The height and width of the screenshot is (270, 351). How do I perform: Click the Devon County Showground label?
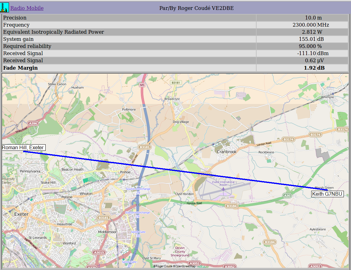point(180,251)
